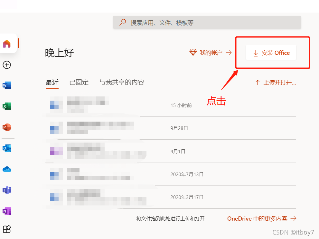Screen dimensions: 319x239
Task: Click the 15 小时前 timestamp
Action: pos(181,105)
